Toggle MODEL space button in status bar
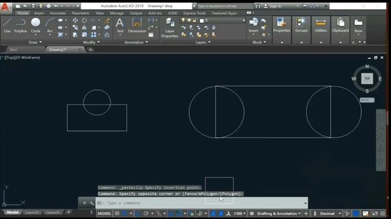The height and width of the screenshot is (219, 391). 104,214
